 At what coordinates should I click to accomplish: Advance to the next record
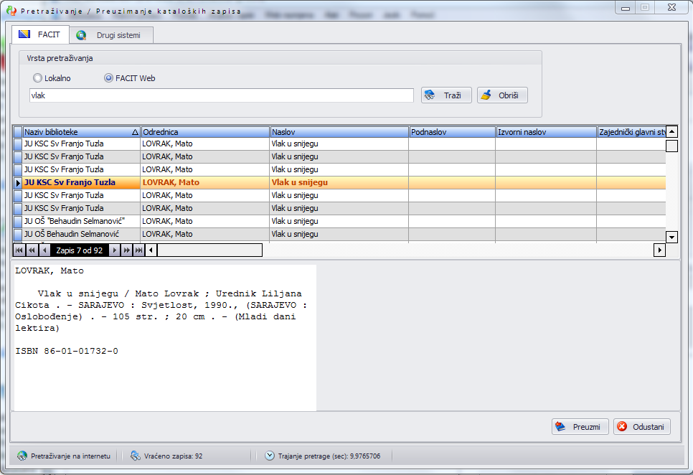click(x=114, y=250)
